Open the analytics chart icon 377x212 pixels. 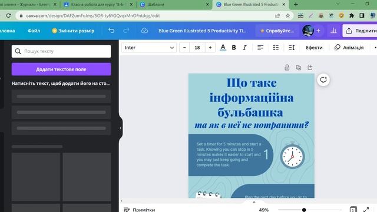(x=333, y=31)
